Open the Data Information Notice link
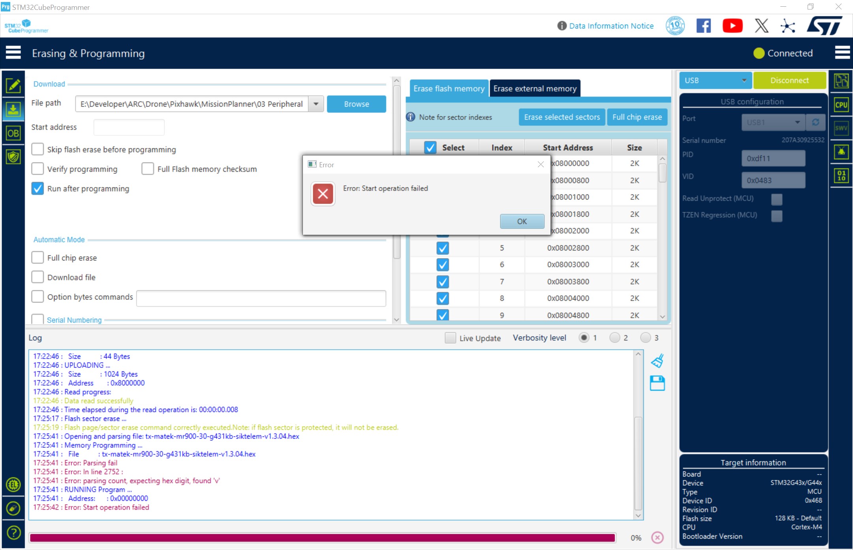853x550 pixels. (x=611, y=26)
